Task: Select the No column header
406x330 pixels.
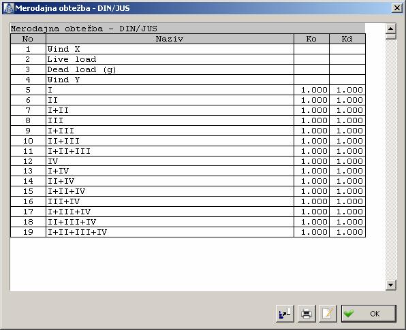Action: pyautogui.click(x=28, y=39)
